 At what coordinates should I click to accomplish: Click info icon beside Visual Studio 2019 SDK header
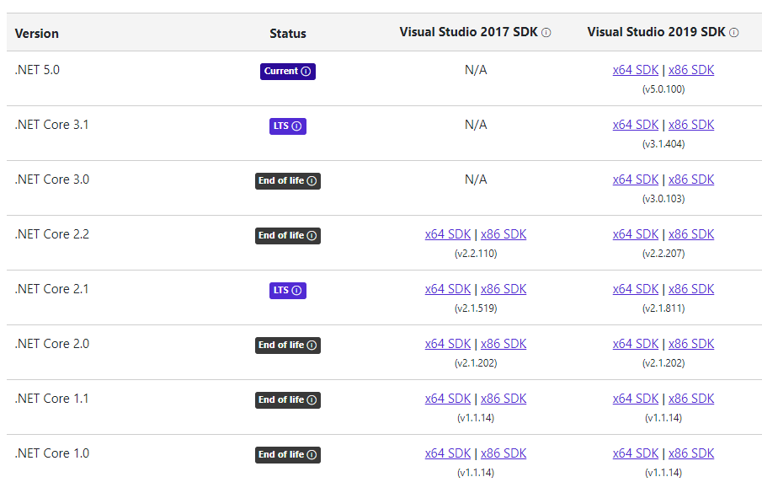point(734,33)
